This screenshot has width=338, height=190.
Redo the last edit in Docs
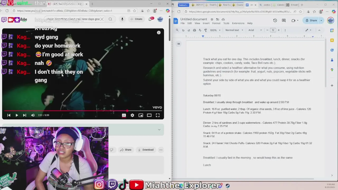189,30
